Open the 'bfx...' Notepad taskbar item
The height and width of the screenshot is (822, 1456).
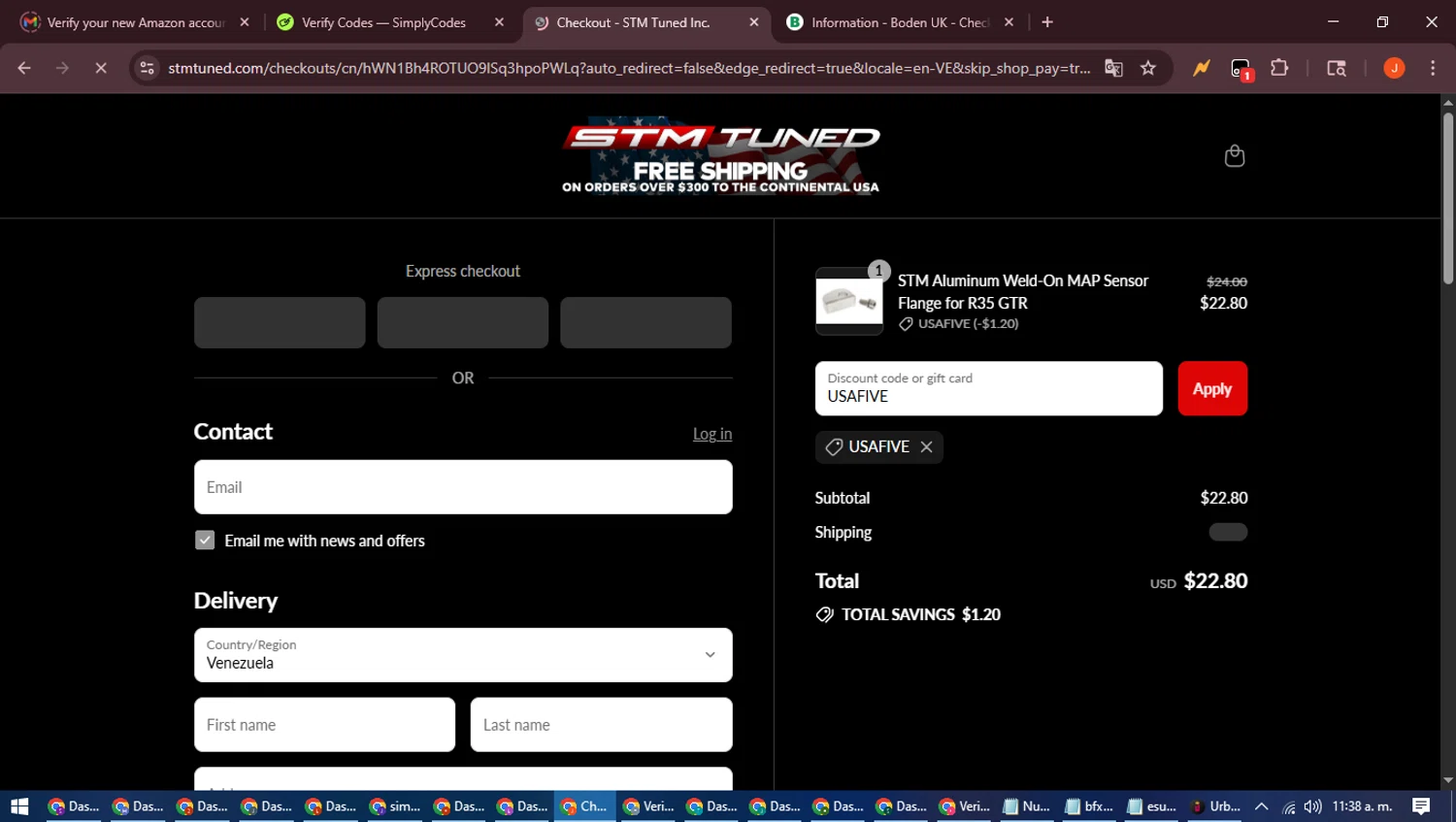click(1089, 806)
